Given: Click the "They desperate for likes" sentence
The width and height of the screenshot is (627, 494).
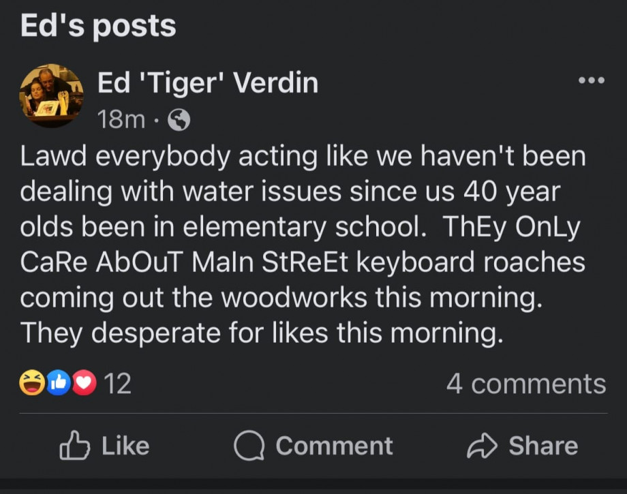Looking at the screenshot, I should click(x=261, y=333).
